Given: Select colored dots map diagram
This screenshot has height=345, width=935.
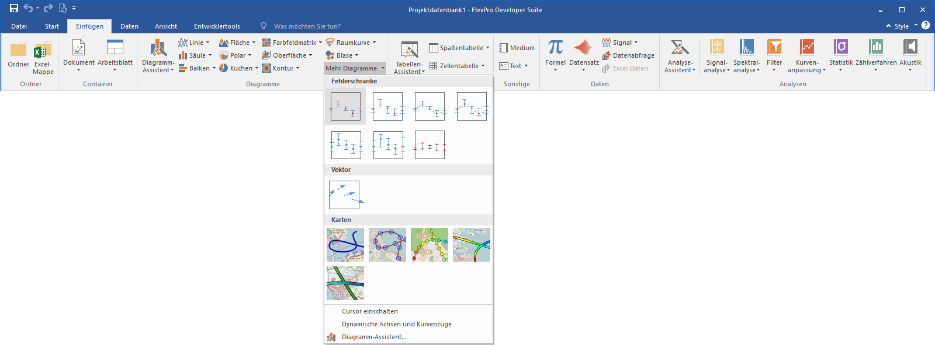Looking at the screenshot, I should click(430, 245).
